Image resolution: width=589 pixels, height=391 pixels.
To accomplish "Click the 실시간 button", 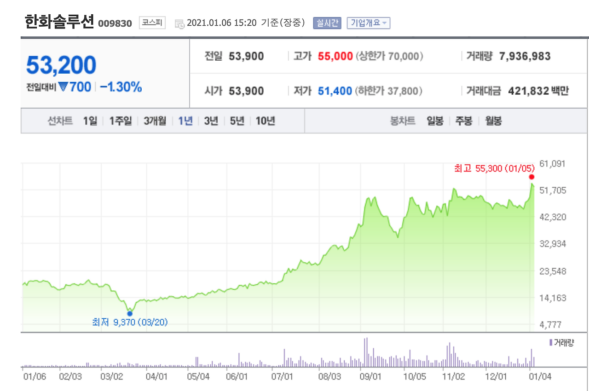I will click(x=327, y=23).
